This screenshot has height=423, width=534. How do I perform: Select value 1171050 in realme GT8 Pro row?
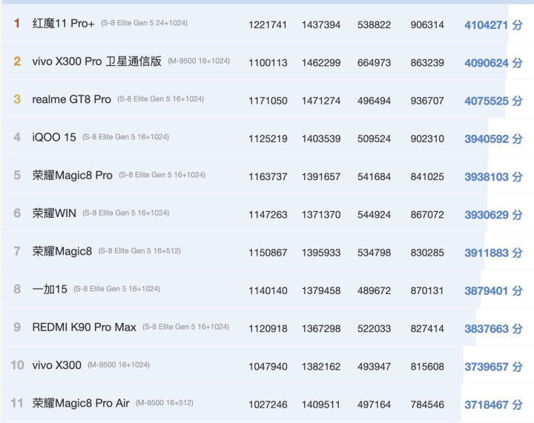(x=268, y=101)
